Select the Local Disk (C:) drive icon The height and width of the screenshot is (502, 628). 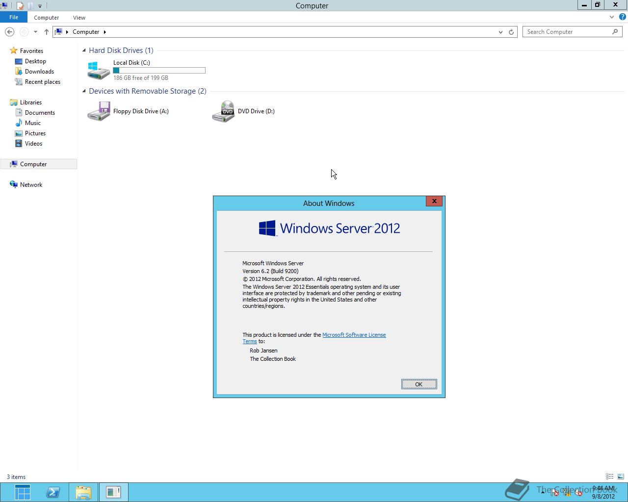pyautogui.click(x=99, y=70)
